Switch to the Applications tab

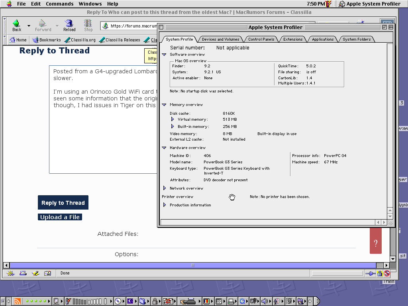click(x=323, y=39)
